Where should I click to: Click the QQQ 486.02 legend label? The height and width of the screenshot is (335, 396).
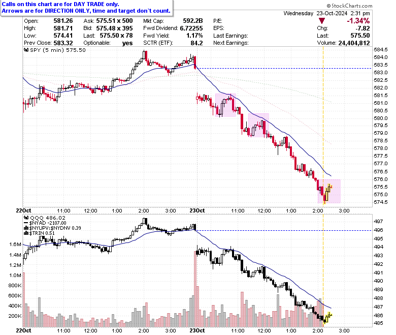tap(48, 218)
